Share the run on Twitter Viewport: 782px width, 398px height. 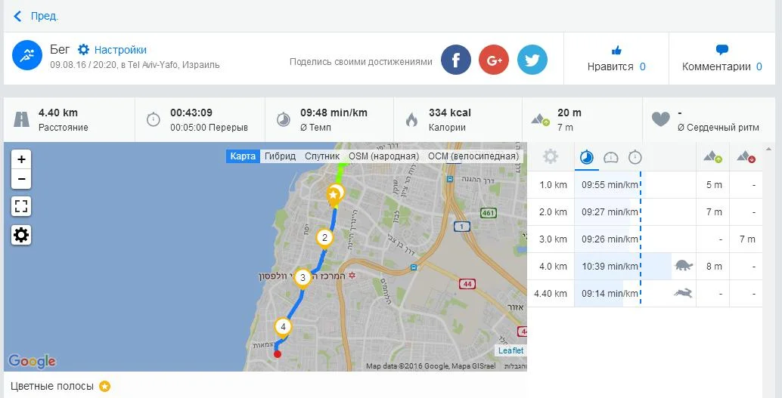[x=532, y=60]
